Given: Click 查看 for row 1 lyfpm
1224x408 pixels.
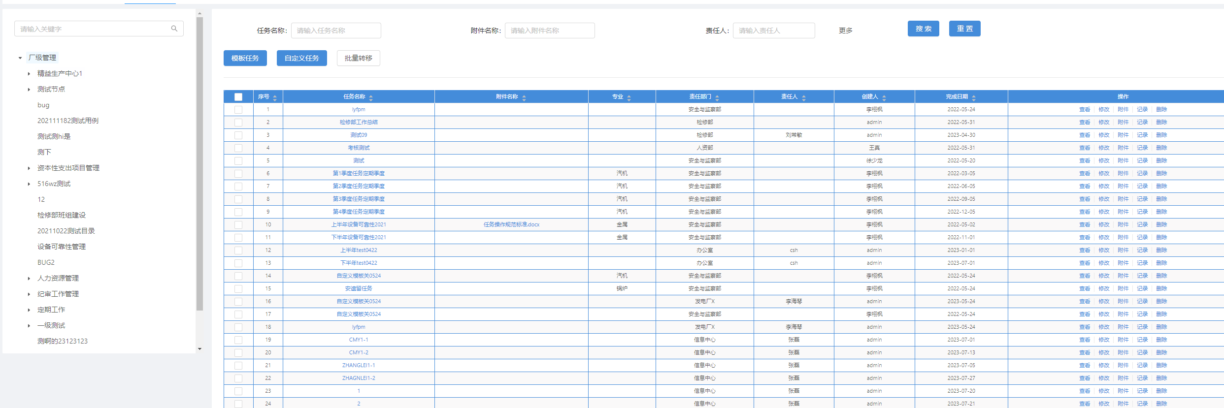Looking at the screenshot, I should coord(1085,109).
